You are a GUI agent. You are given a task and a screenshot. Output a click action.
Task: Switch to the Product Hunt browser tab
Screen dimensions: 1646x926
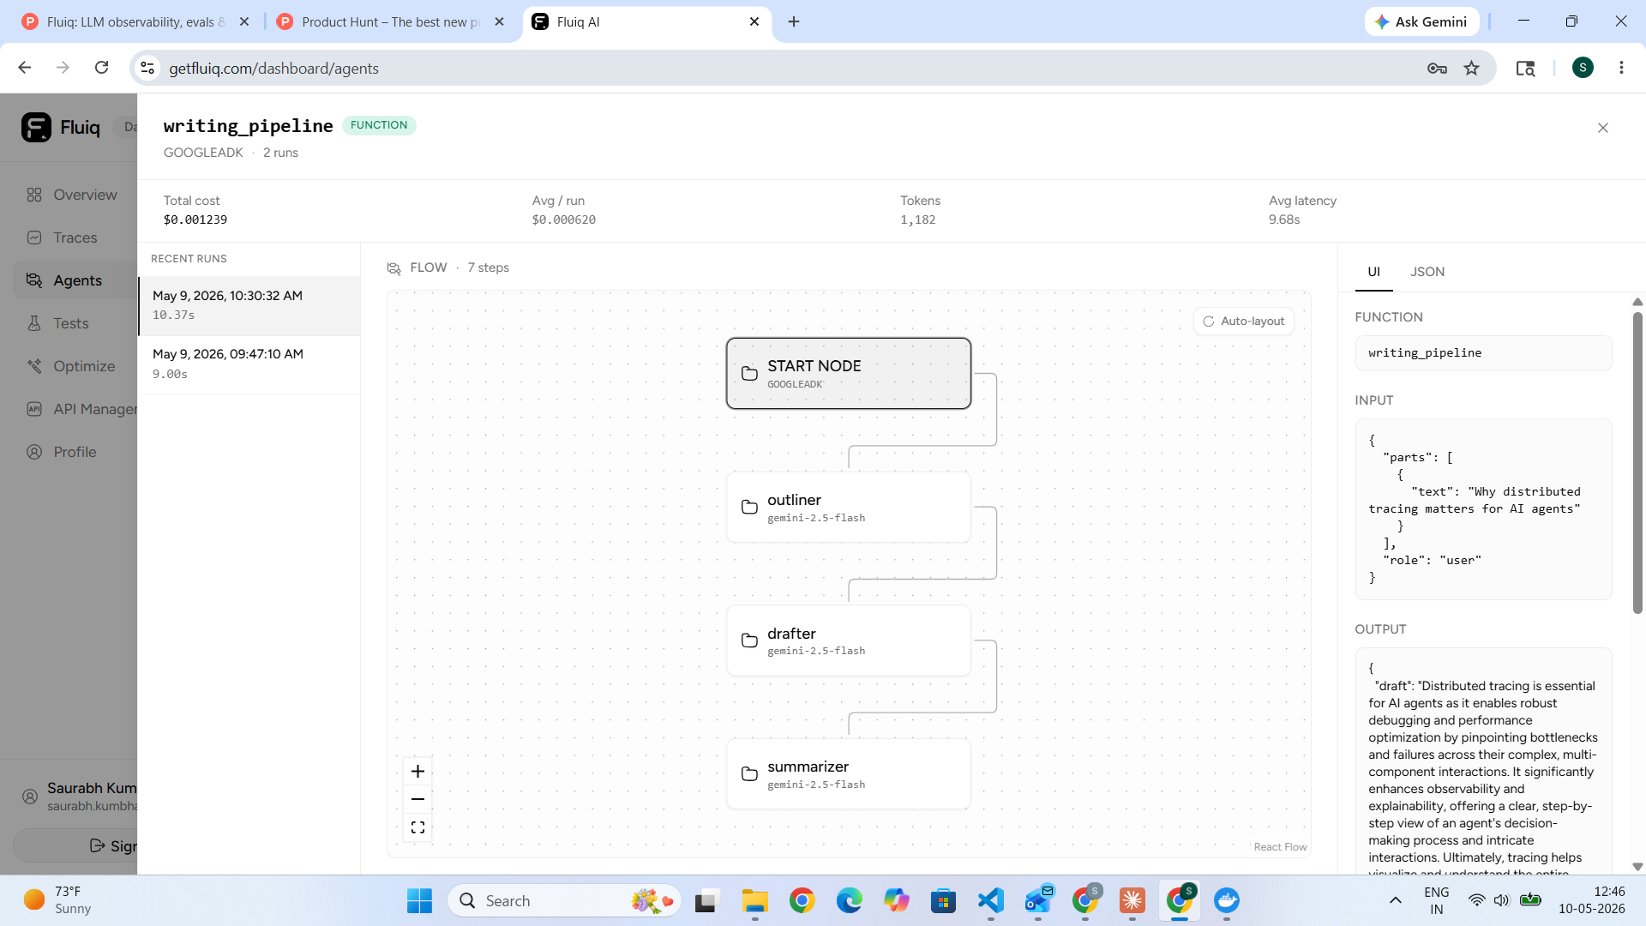(x=391, y=21)
